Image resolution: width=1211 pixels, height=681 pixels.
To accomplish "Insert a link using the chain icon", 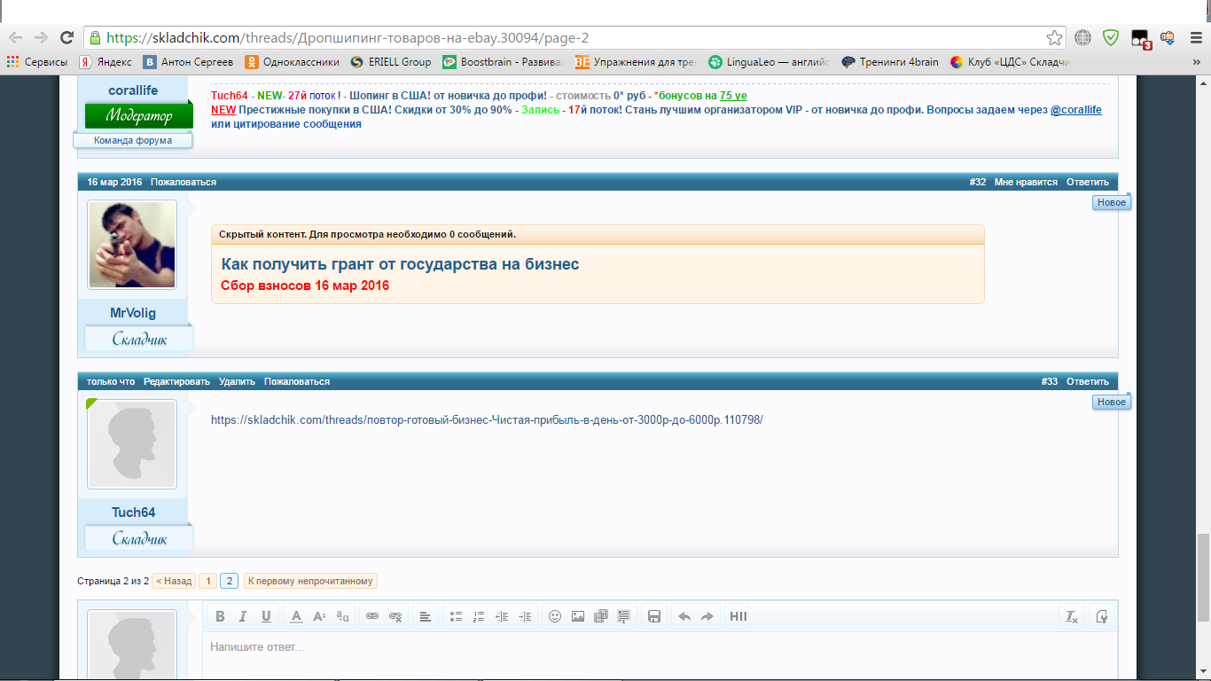I will point(372,617).
